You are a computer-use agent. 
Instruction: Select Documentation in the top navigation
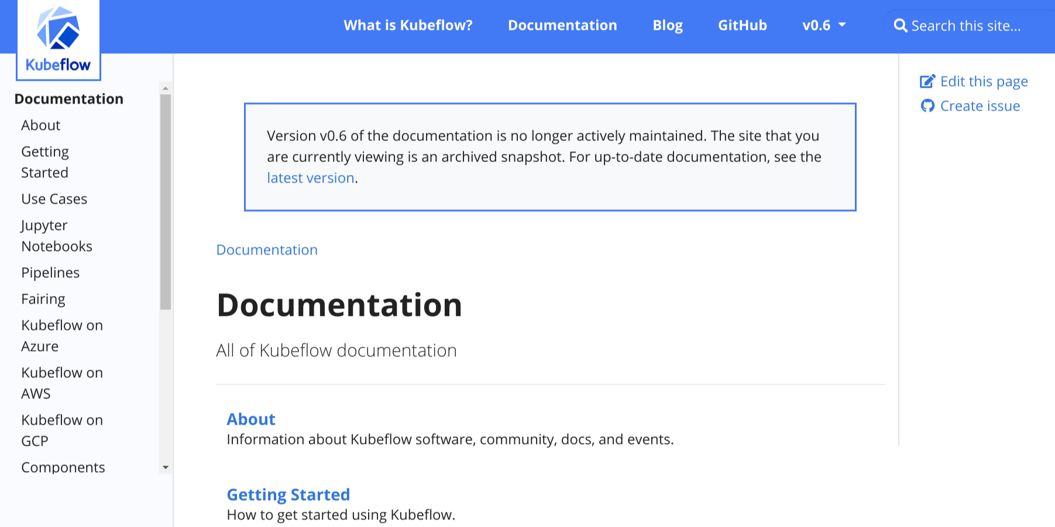[562, 25]
